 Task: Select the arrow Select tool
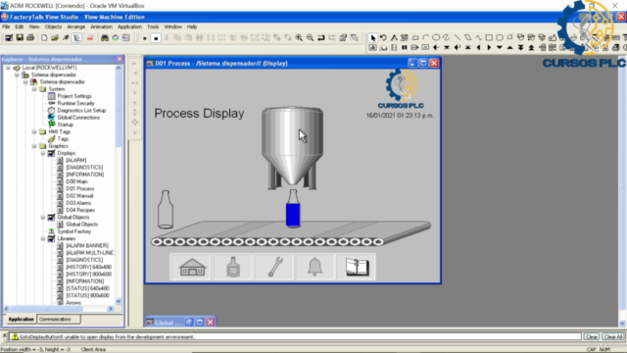[372, 37]
